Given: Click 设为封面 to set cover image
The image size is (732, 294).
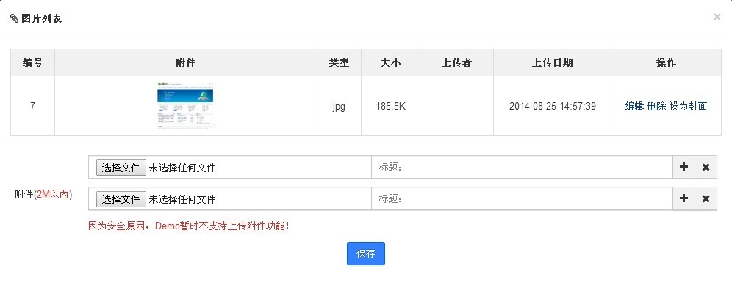Looking at the screenshot, I should coord(688,106).
